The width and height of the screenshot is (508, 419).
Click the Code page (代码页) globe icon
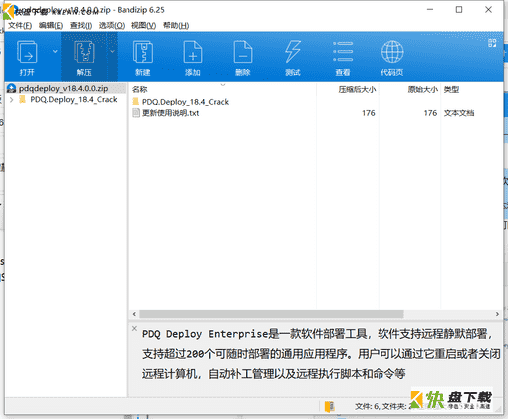(x=392, y=52)
